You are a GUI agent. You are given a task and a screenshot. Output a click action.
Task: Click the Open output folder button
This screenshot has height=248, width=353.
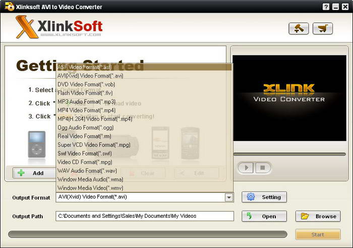(x=264, y=216)
